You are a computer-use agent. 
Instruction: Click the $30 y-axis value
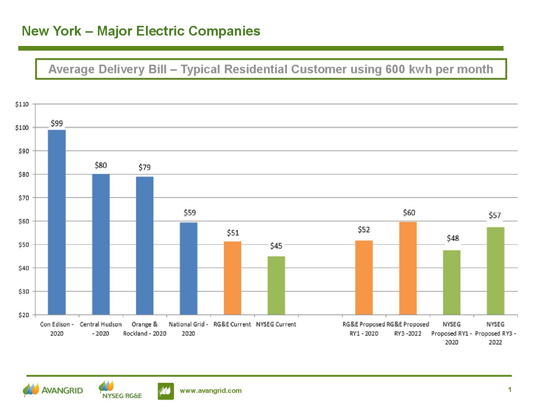(23, 292)
